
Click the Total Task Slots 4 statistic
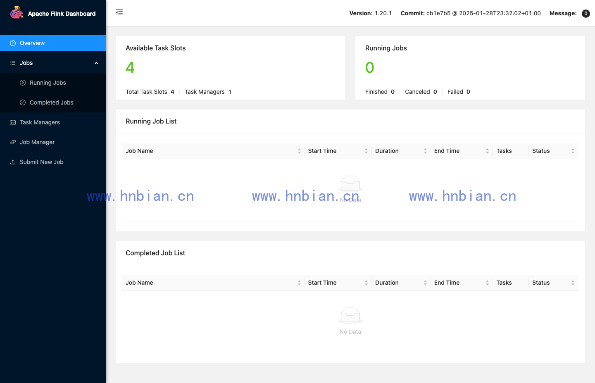click(x=150, y=92)
